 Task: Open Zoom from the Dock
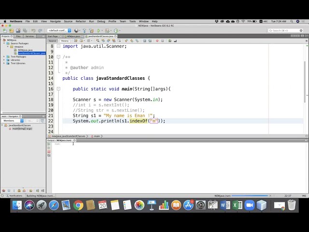250,205
